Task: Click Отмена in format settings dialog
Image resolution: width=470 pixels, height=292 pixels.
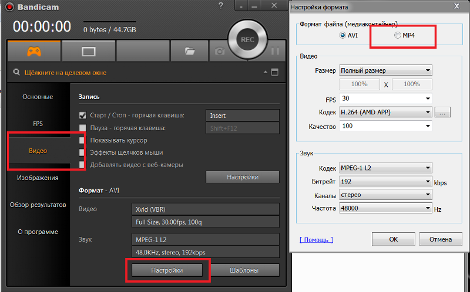Action: pos(441,239)
